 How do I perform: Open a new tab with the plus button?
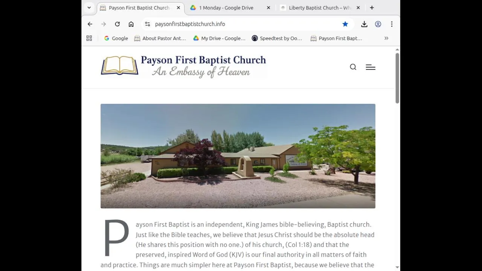click(x=372, y=8)
